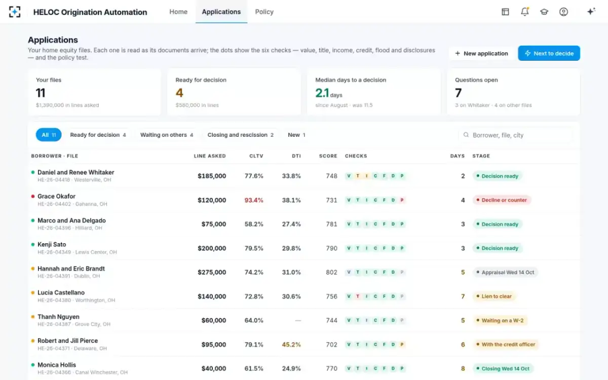The image size is (608, 380).
Task: Open notifications bell
Action: 525,12
